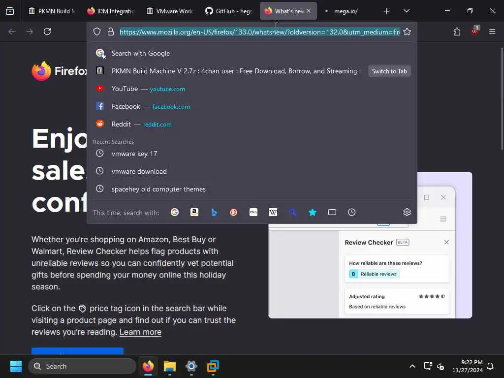Viewport: 504px width, 378px height.
Task: Open VMware Workstation from the taskbar
Action: tap(213, 366)
